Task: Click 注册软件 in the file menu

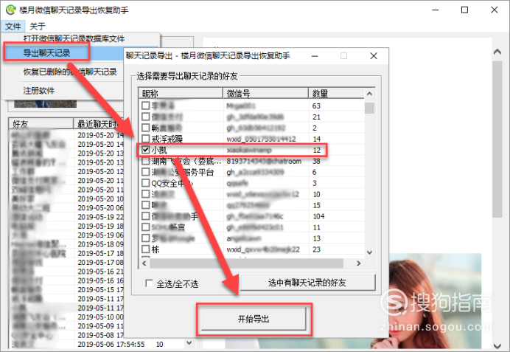Action: click(38, 91)
